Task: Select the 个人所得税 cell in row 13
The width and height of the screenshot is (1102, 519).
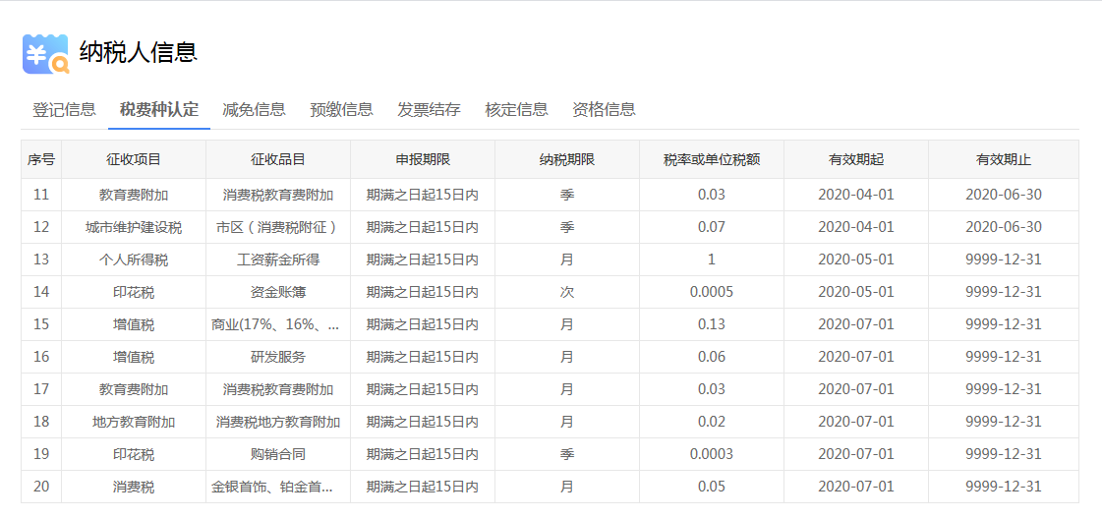Action: point(134,259)
